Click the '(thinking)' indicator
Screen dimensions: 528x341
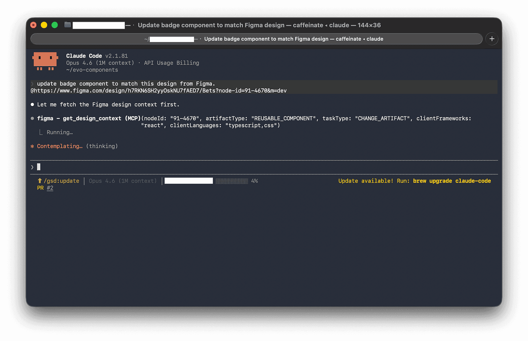pyautogui.click(x=102, y=146)
